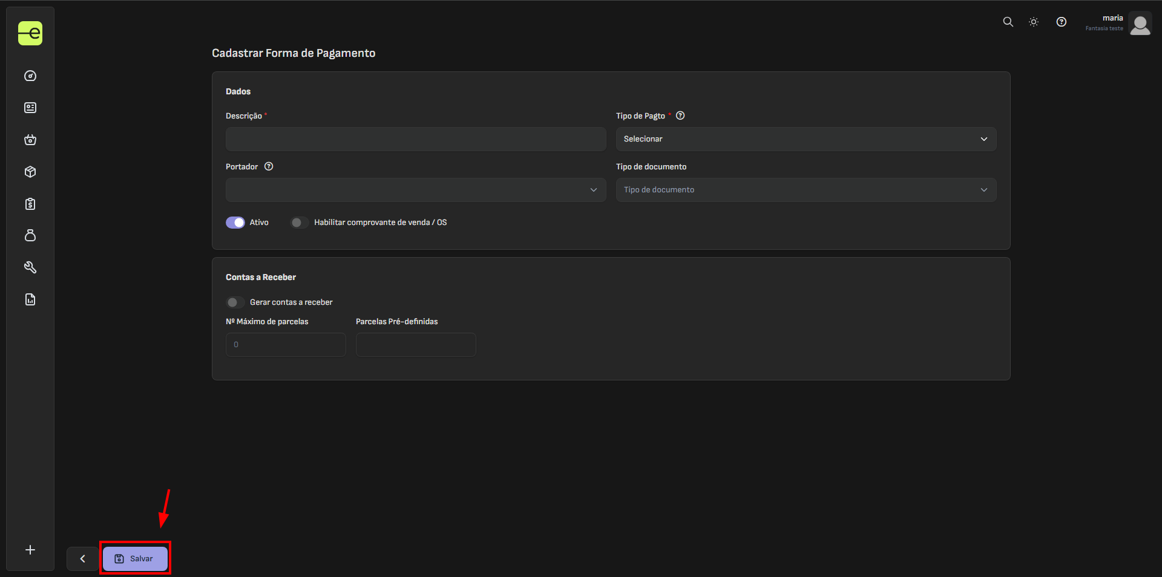Open the product box icon in sidebar
Screen dimensions: 1162x577
[x=30, y=172]
